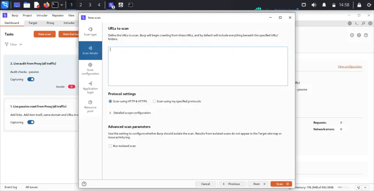
Task: Open Dashboard help question icon
Action: pos(366,35)
